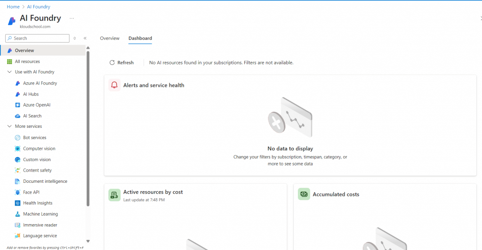482x250 pixels.
Task: Click the 'kloudschool.com' subtitle
Action: [x=35, y=27]
